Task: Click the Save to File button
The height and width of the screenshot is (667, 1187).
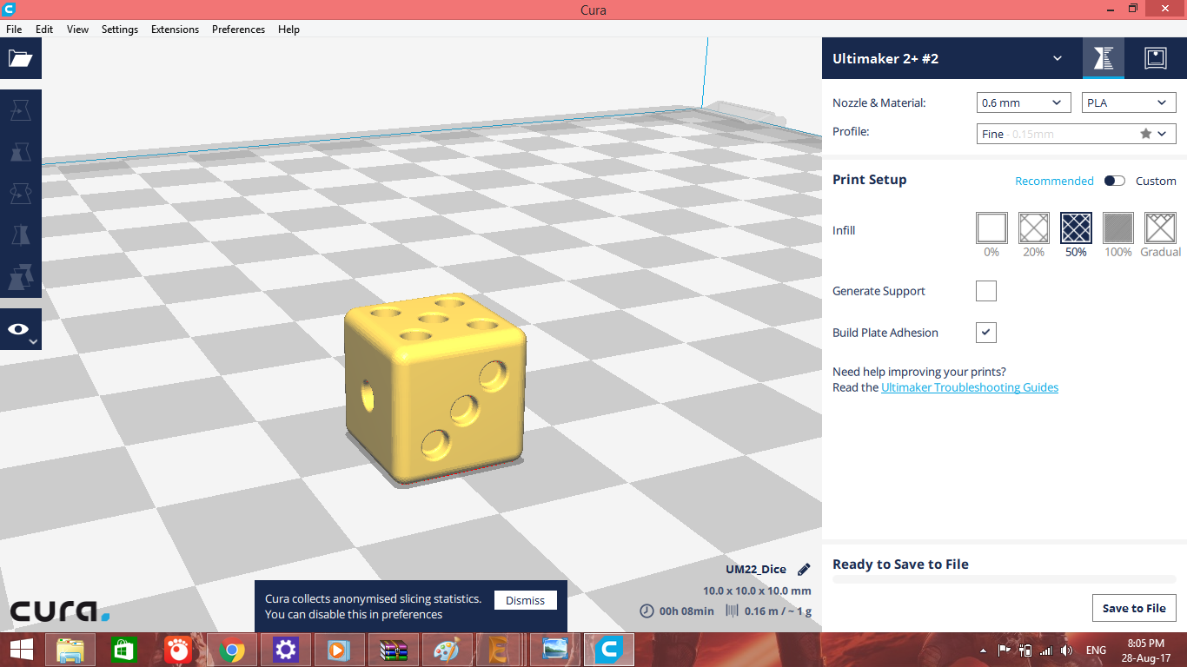Action: [1133, 608]
